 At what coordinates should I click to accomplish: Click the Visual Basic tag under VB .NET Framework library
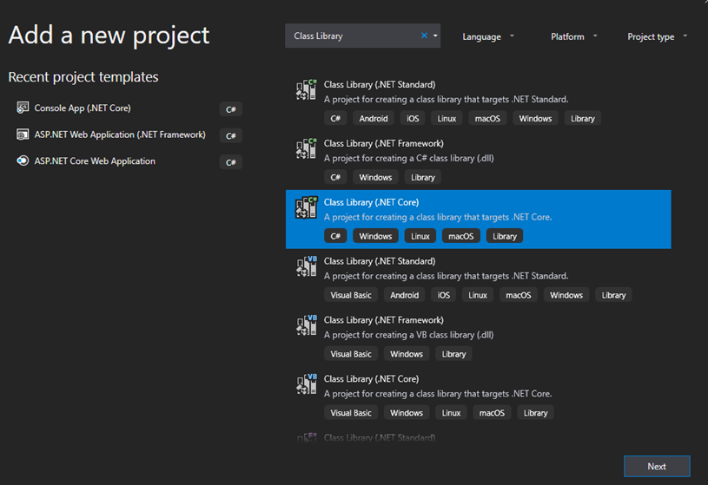pyautogui.click(x=351, y=354)
